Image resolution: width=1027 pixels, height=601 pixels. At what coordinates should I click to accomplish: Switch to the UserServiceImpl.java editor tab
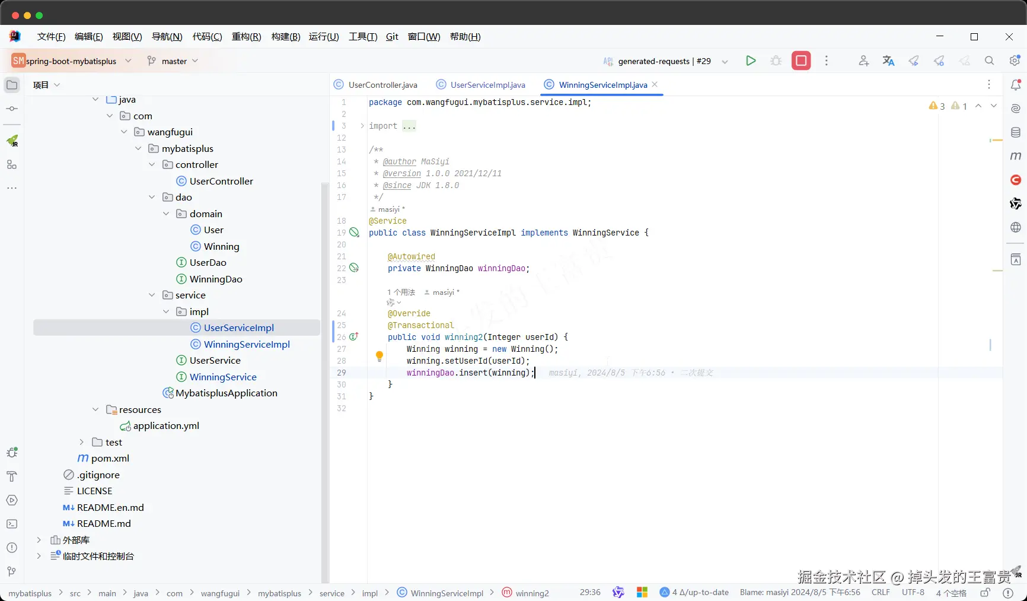pos(481,85)
